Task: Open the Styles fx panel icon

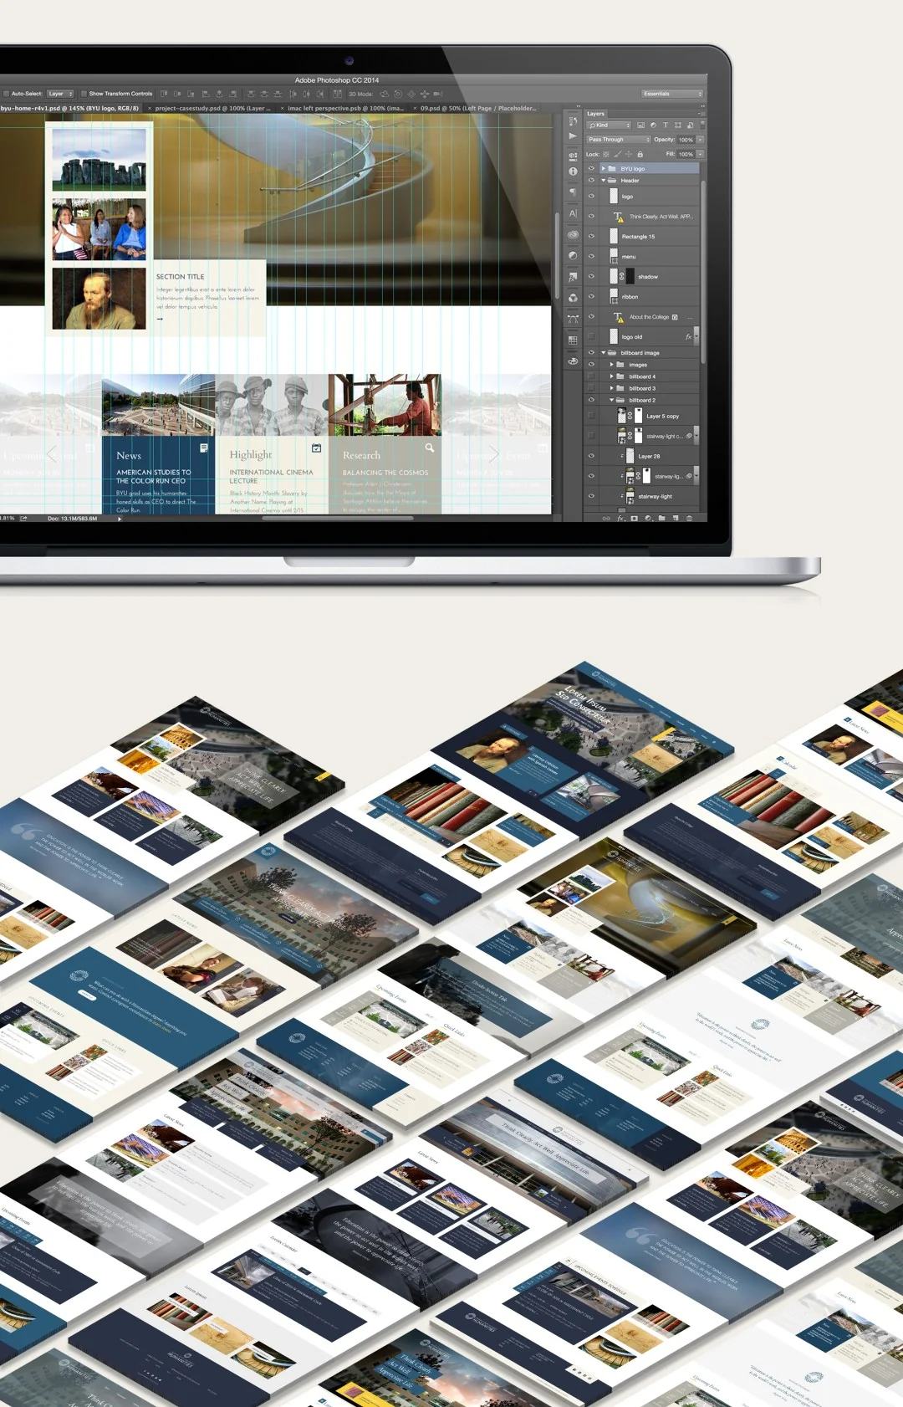Action: (573, 277)
